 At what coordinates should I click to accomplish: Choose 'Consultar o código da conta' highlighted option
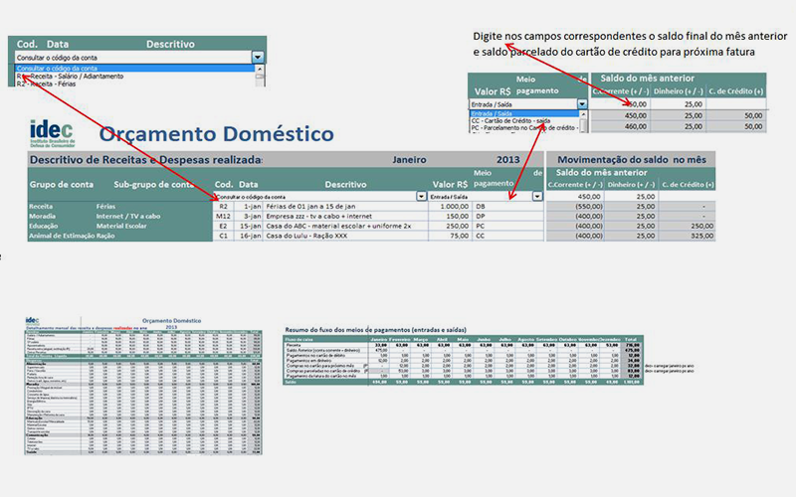tap(70, 68)
